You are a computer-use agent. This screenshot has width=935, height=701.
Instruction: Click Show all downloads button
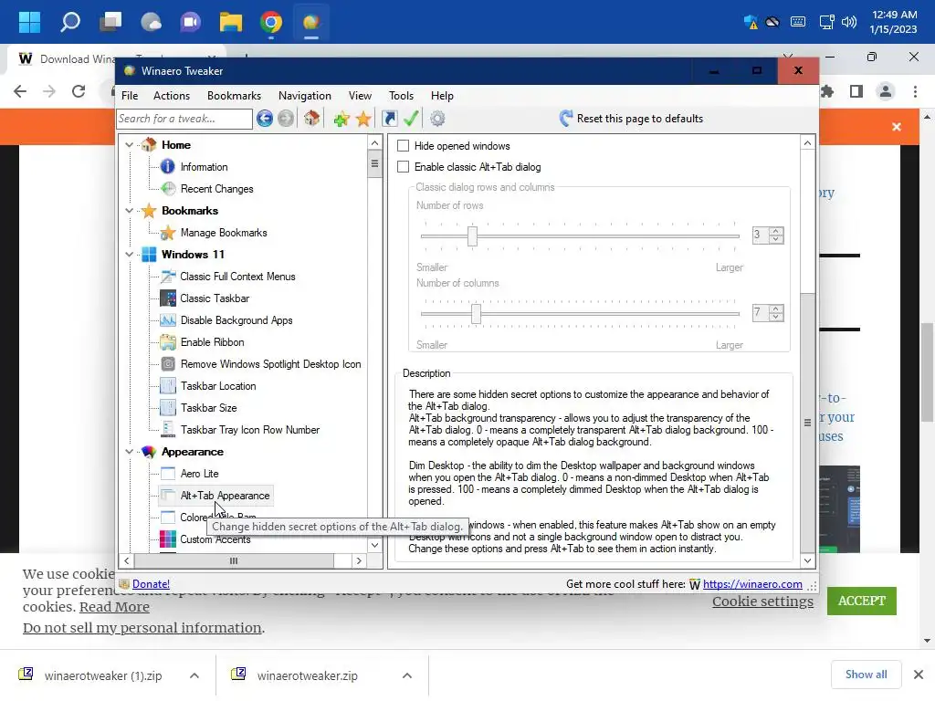point(866,675)
